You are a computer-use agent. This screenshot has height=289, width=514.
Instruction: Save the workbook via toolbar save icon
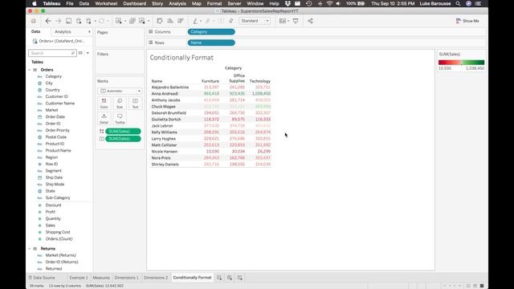pos(68,21)
